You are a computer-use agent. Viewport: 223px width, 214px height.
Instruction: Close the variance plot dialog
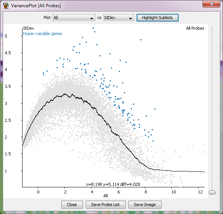(x=72, y=204)
